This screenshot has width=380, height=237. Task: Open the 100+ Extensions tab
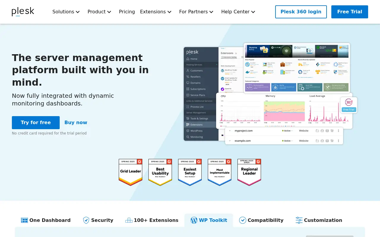coord(152,220)
